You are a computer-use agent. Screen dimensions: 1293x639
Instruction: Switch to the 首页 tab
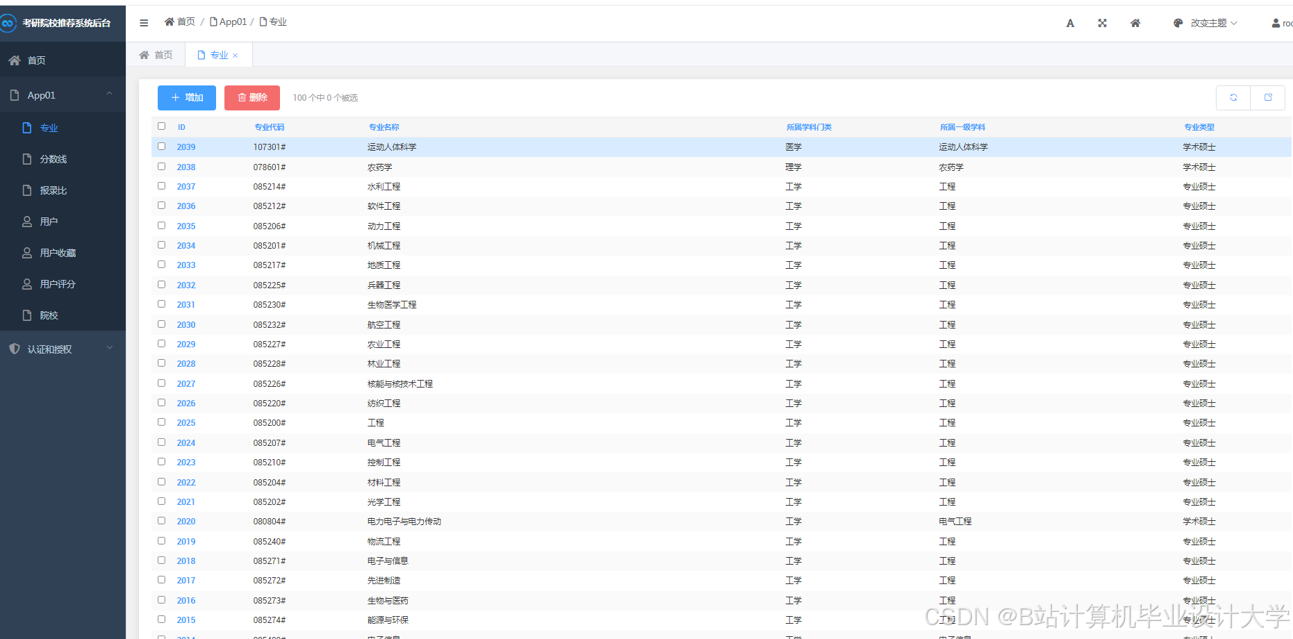(x=156, y=54)
